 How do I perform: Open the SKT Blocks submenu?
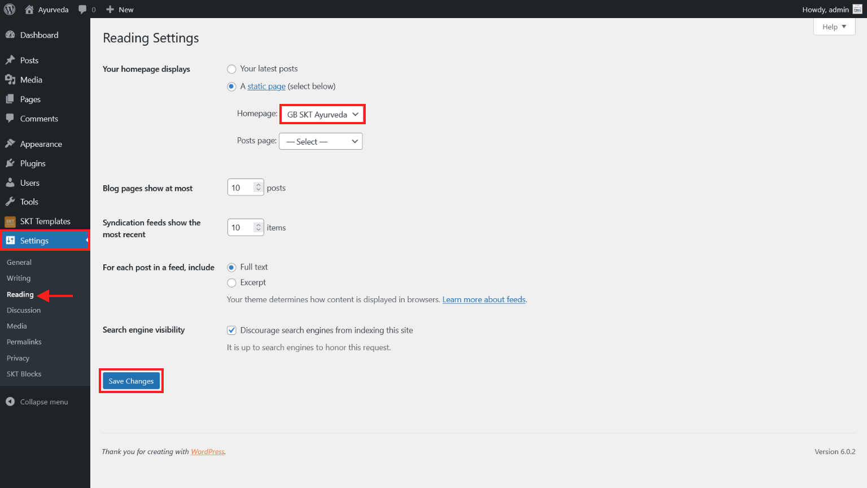coord(24,374)
